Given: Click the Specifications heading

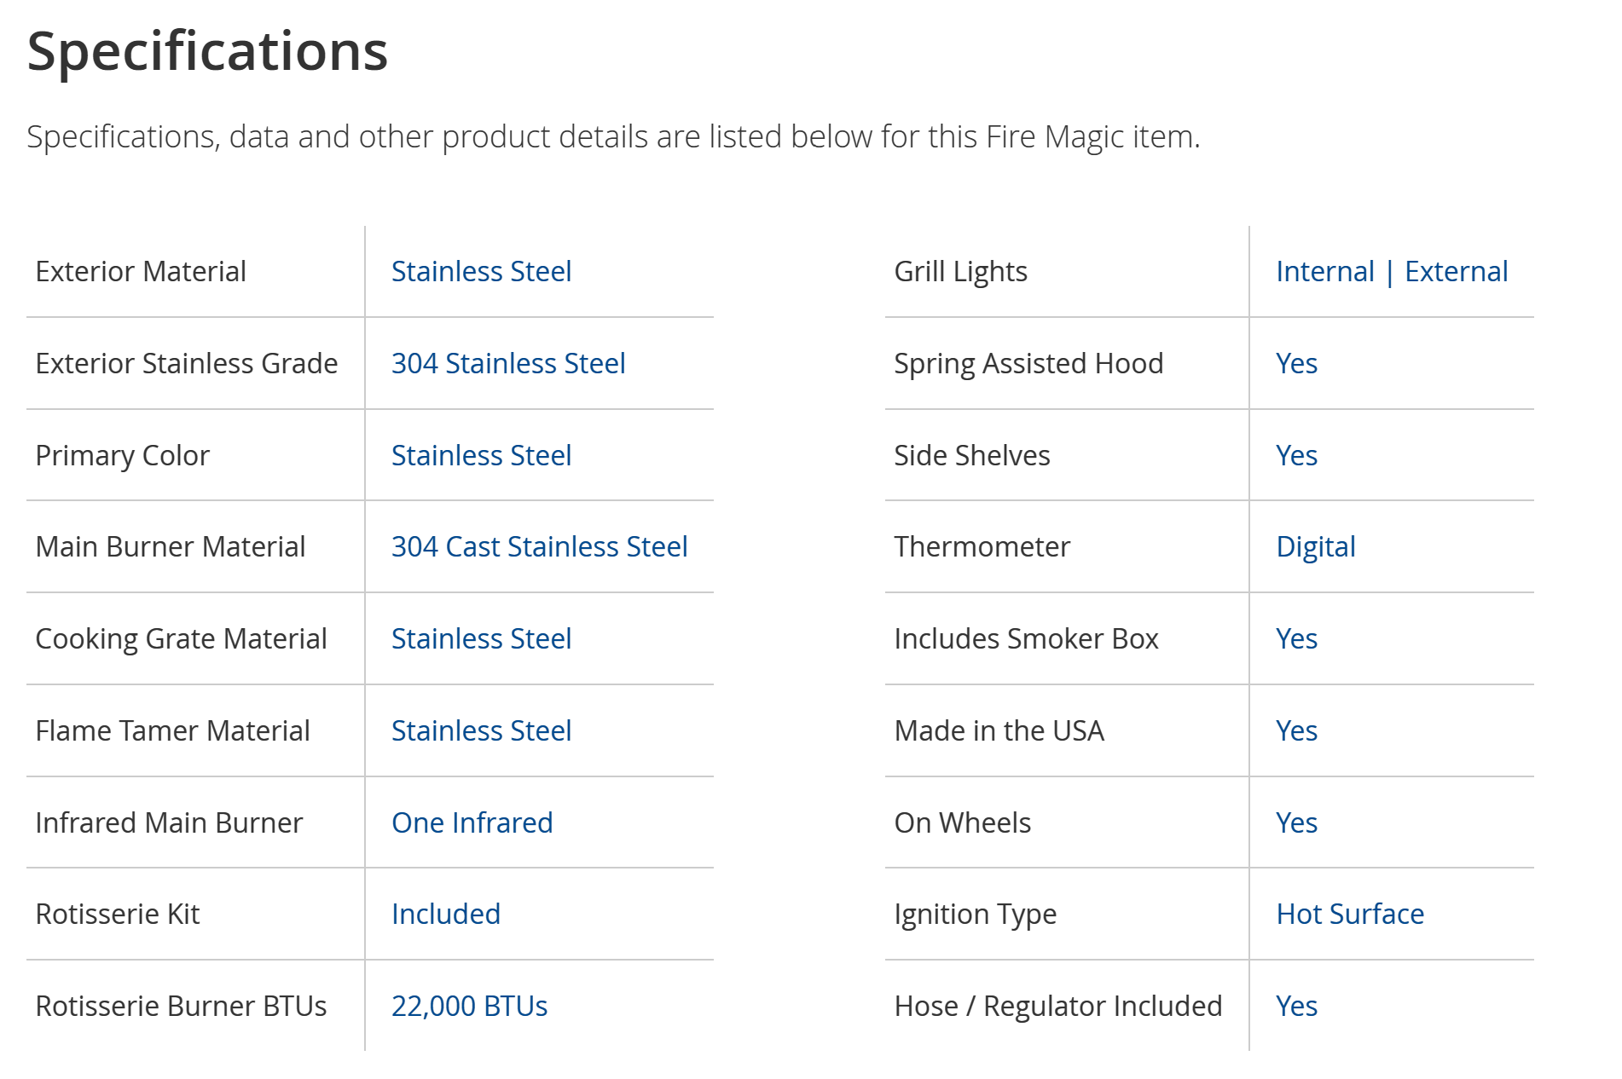Looking at the screenshot, I should [207, 51].
